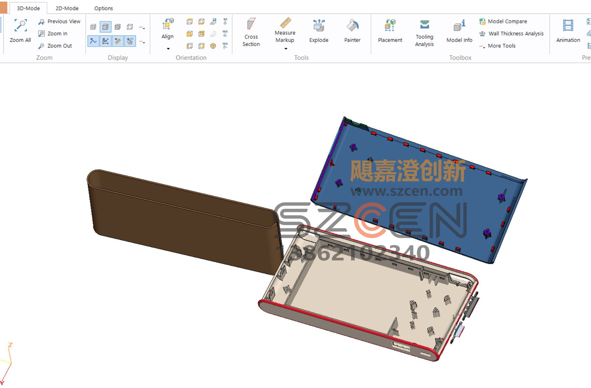Toggle shaded-with-edges cube display mode

click(105, 27)
